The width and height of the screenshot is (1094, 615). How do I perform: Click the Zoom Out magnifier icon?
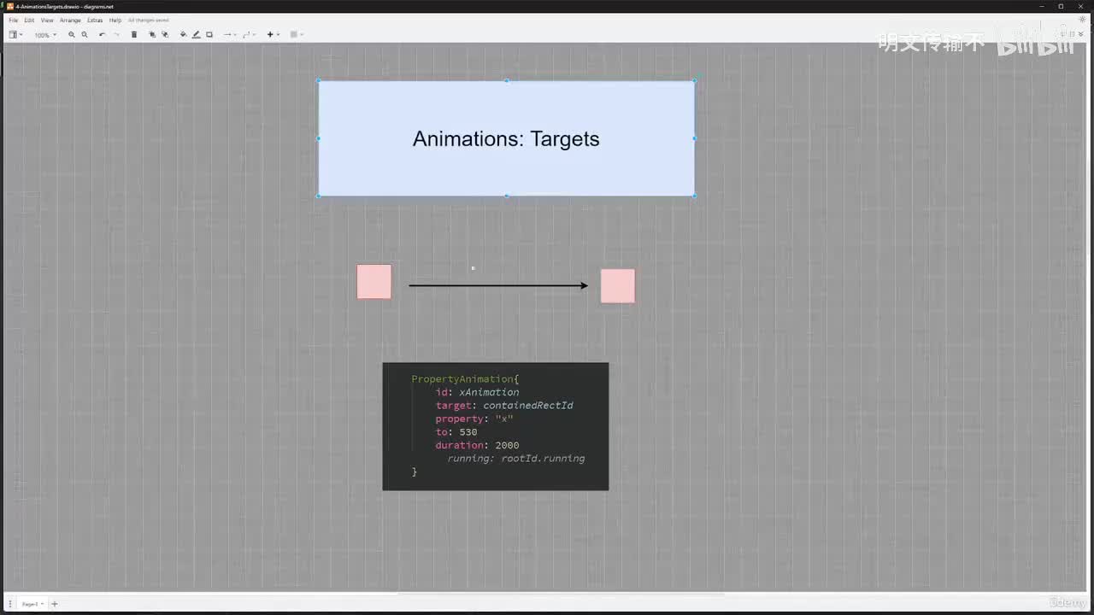click(x=85, y=34)
